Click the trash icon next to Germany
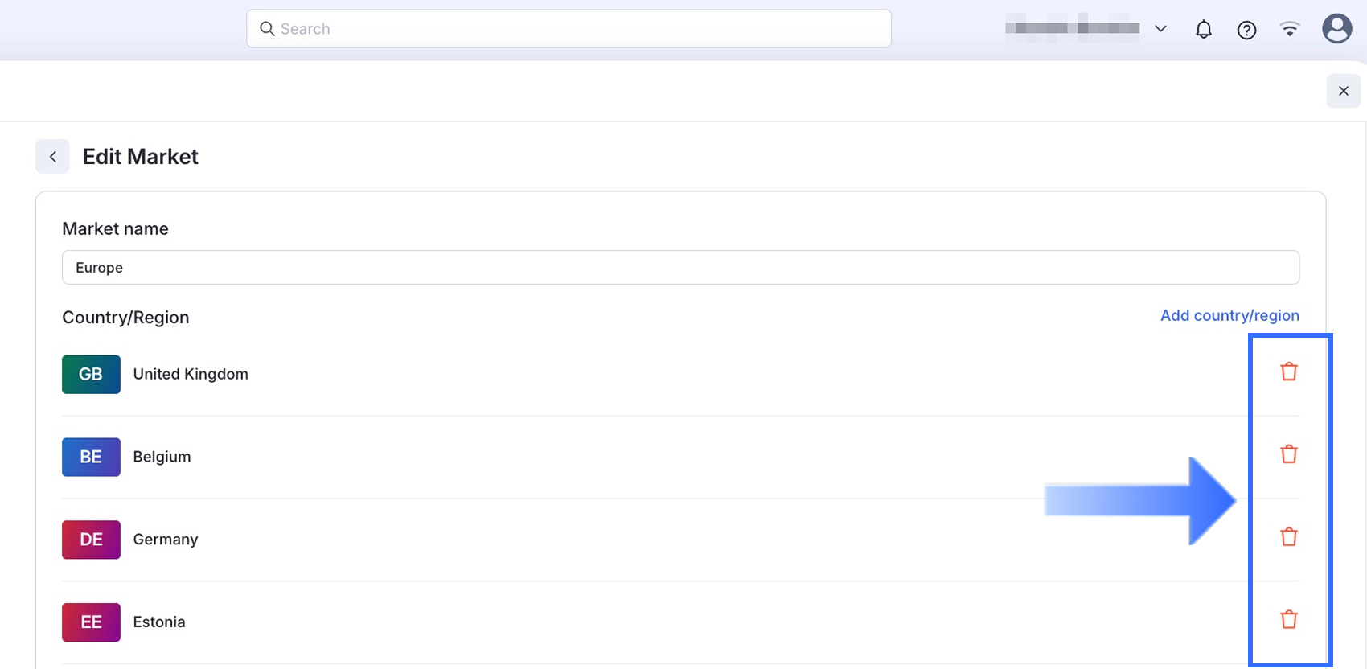This screenshot has width=1367, height=669. point(1288,537)
